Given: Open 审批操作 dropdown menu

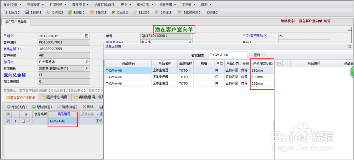Looking at the screenshot, I should coord(35,4).
